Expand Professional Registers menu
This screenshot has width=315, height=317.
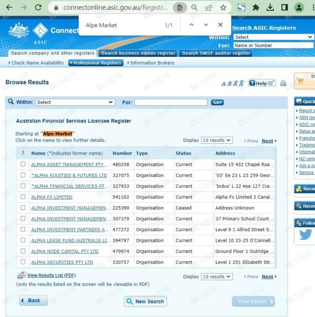click(96, 63)
